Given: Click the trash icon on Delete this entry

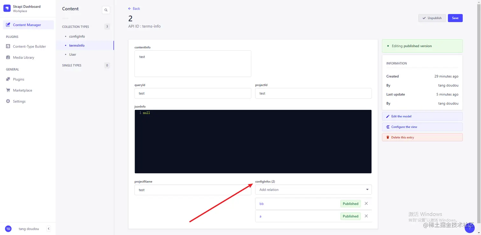Looking at the screenshot, I should 388,138.
